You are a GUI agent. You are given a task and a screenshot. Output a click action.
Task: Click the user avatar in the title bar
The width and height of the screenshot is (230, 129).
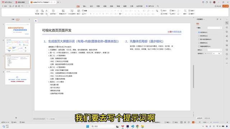point(214,2)
